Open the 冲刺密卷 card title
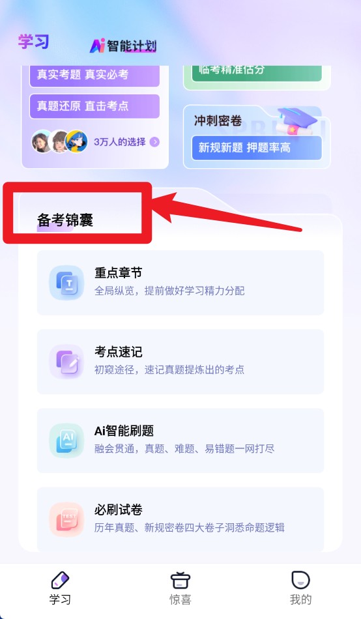This screenshot has height=619, width=361. tap(218, 121)
